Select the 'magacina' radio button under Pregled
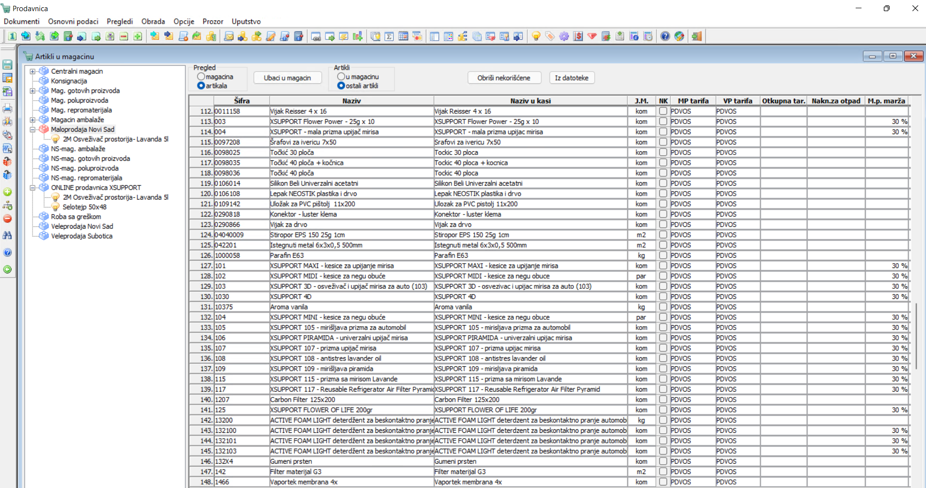 coord(201,77)
